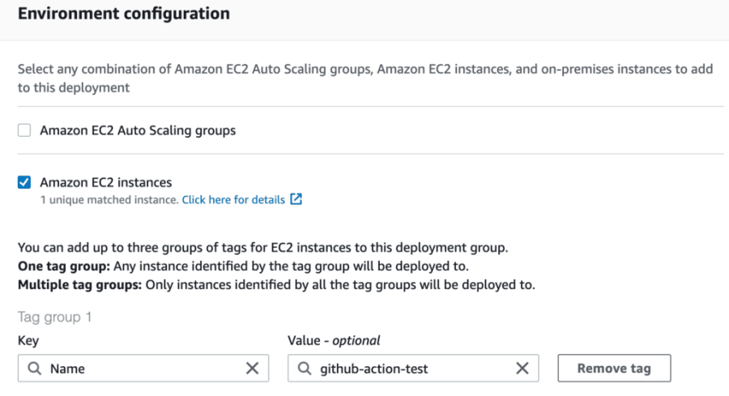Click the 'Environment configuration' section heading
Screen dimensions: 729x396
click(x=123, y=14)
